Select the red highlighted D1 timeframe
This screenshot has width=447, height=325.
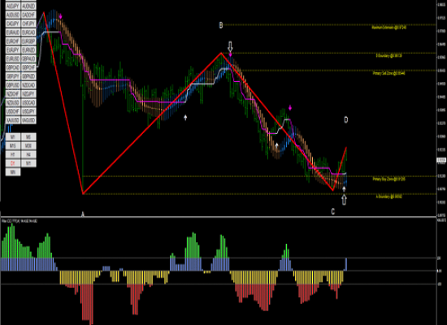click(13, 163)
